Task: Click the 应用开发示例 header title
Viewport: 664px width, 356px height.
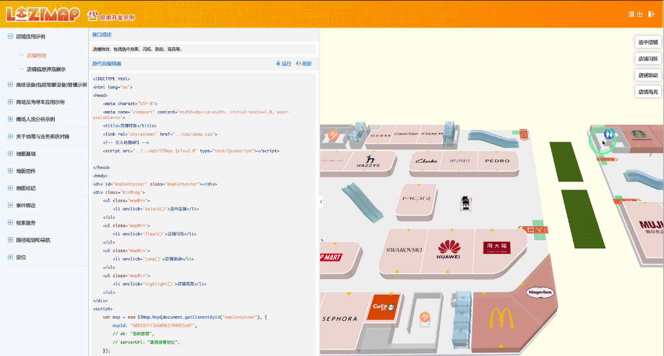Action: (x=117, y=18)
